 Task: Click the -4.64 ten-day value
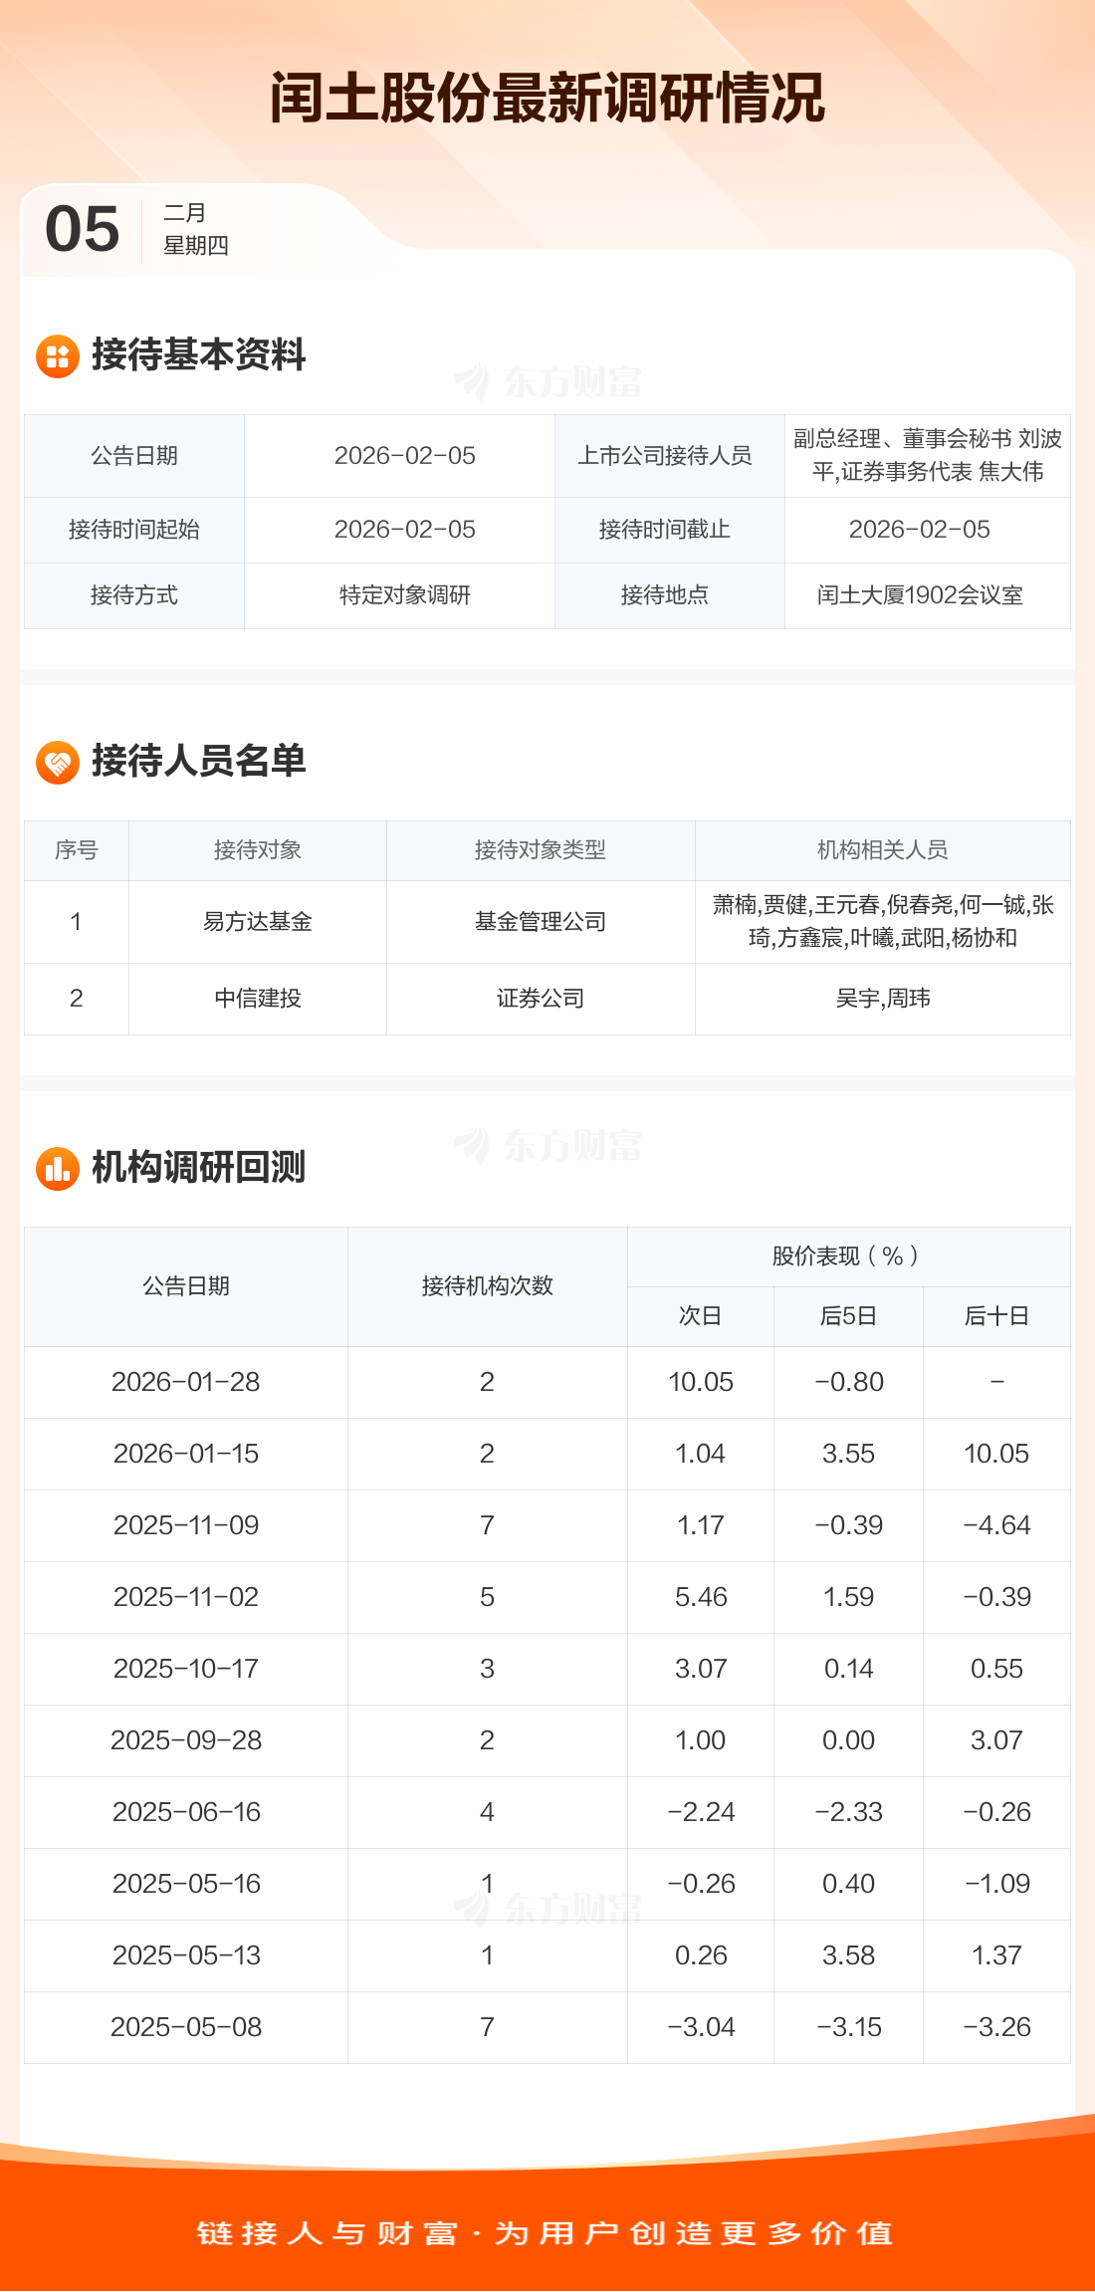click(x=996, y=1525)
